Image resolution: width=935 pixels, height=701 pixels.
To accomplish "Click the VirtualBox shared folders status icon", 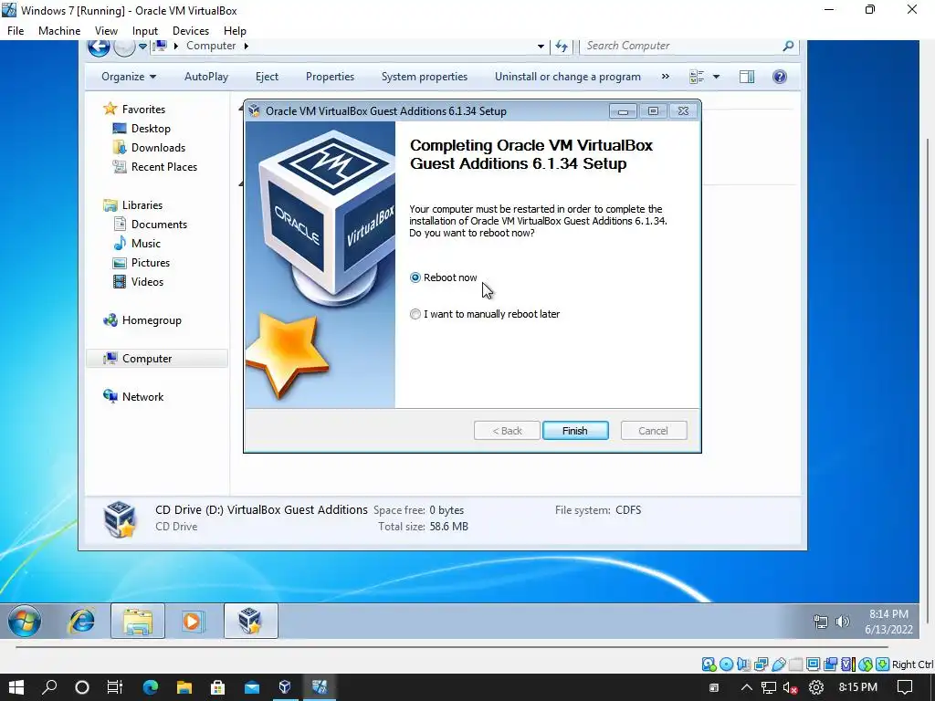I will [795, 664].
